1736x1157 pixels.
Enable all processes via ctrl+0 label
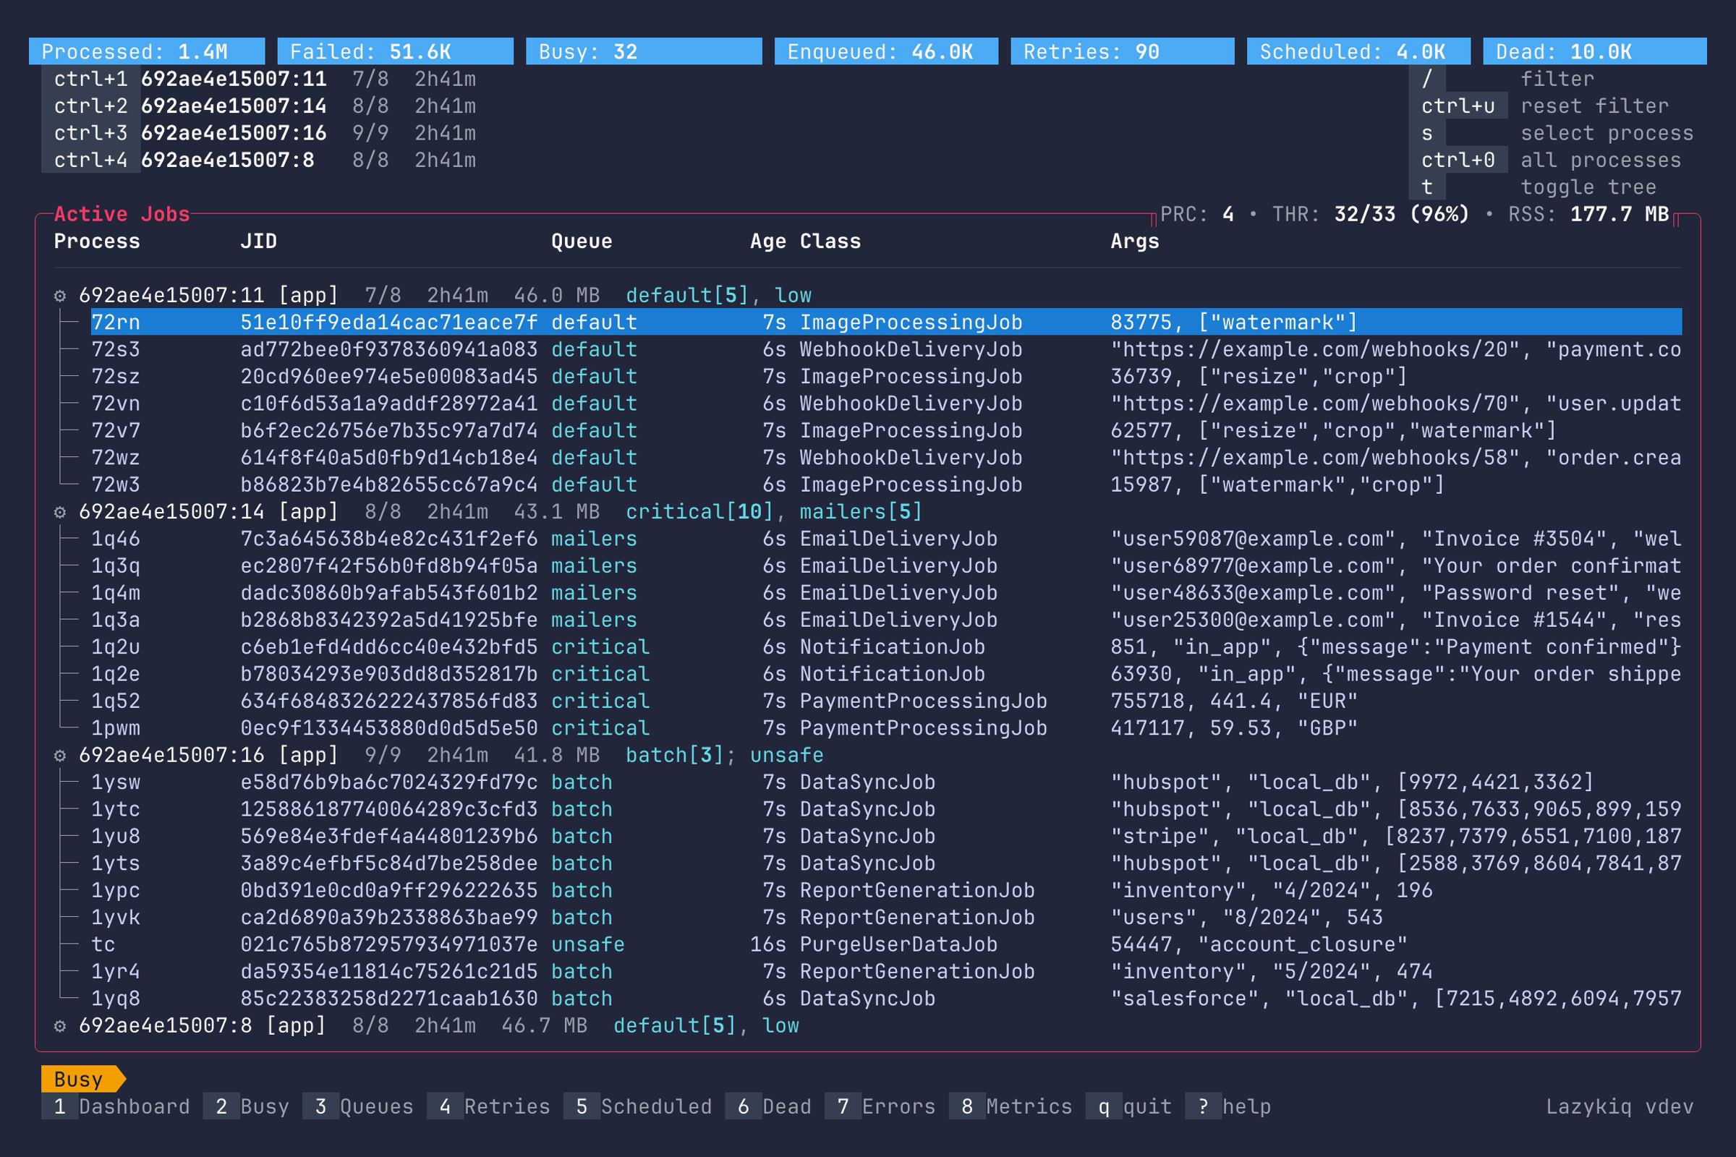tap(1459, 159)
